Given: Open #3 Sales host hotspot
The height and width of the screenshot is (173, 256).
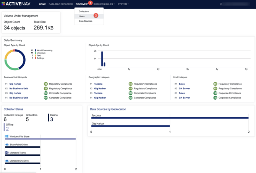Looking at the screenshot, I should point(182,93).
